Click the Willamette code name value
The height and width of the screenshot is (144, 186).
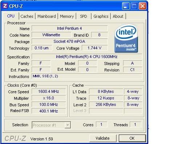[x=51, y=35]
